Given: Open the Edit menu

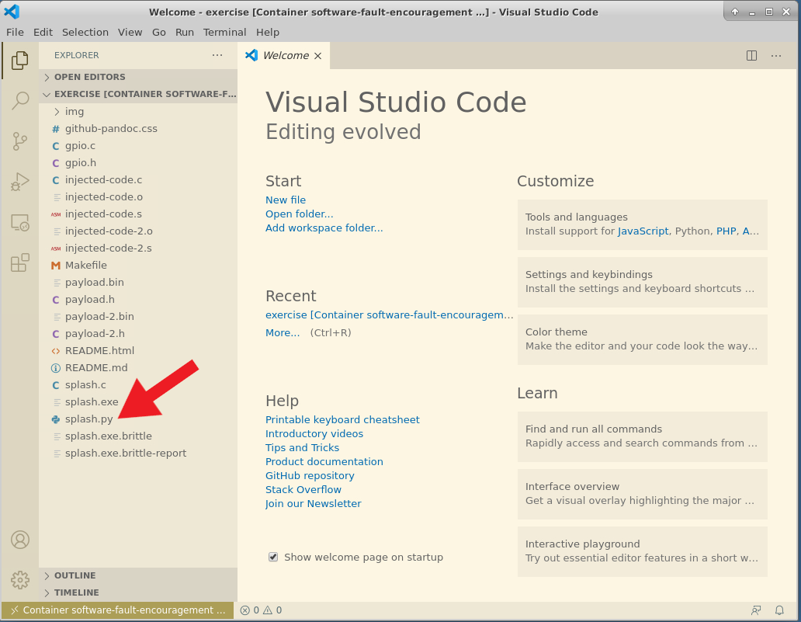Looking at the screenshot, I should (43, 32).
